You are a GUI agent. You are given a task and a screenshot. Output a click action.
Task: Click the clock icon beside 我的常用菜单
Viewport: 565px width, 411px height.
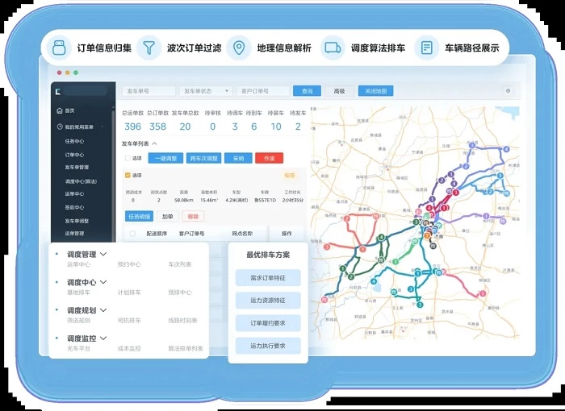point(60,127)
